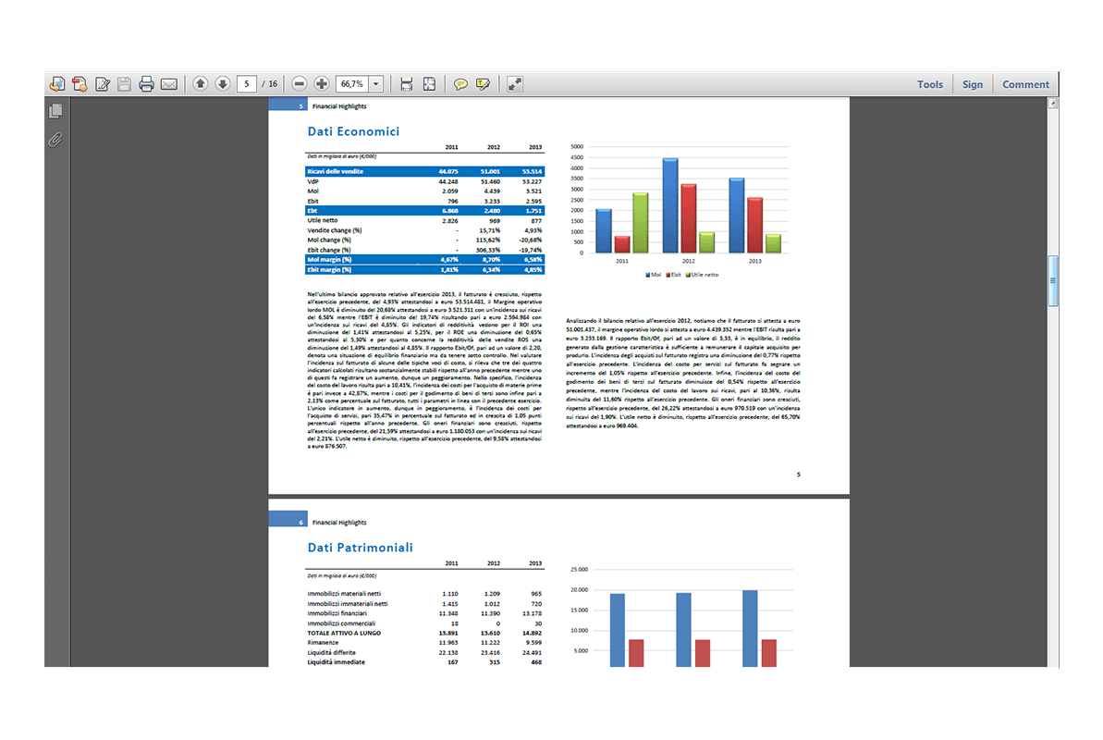Click the 'TOTALE ATTIVO A LUNGO' row label

[x=344, y=633]
